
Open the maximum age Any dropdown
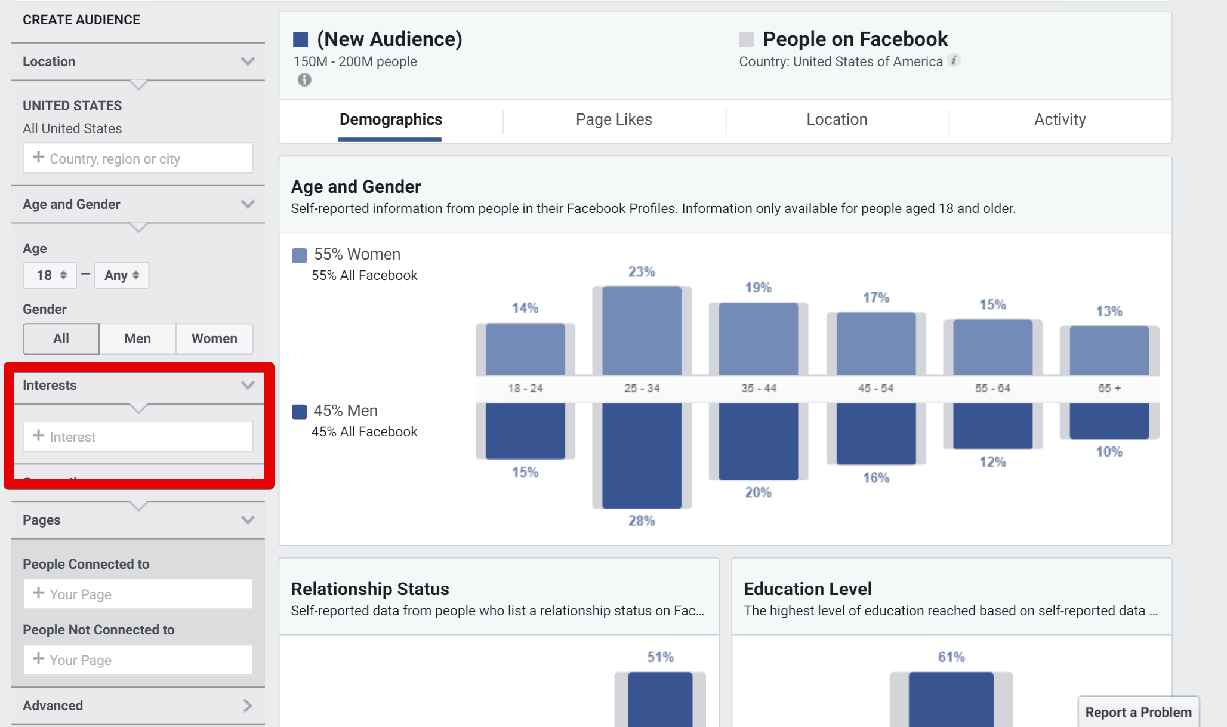[121, 275]
